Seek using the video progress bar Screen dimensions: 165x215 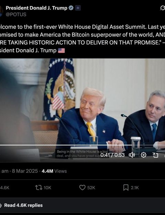82,145
